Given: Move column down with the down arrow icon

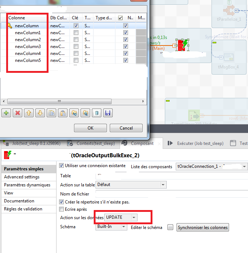Looking at the screenshot, I should pos(40,113).
